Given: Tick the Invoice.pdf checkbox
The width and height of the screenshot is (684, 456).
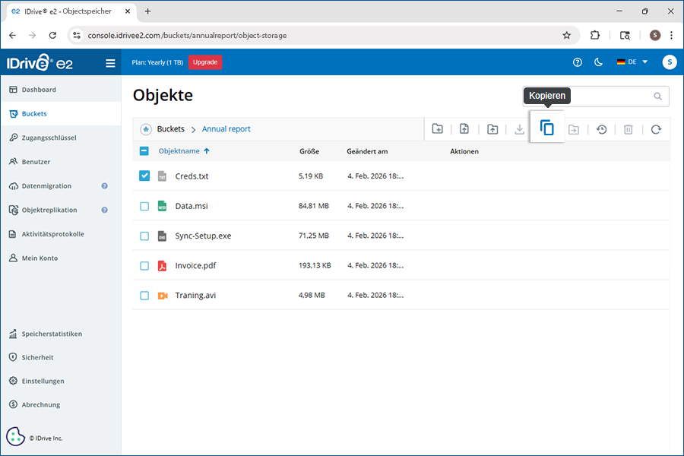Looking at the screenshot, I should (144, 266).
